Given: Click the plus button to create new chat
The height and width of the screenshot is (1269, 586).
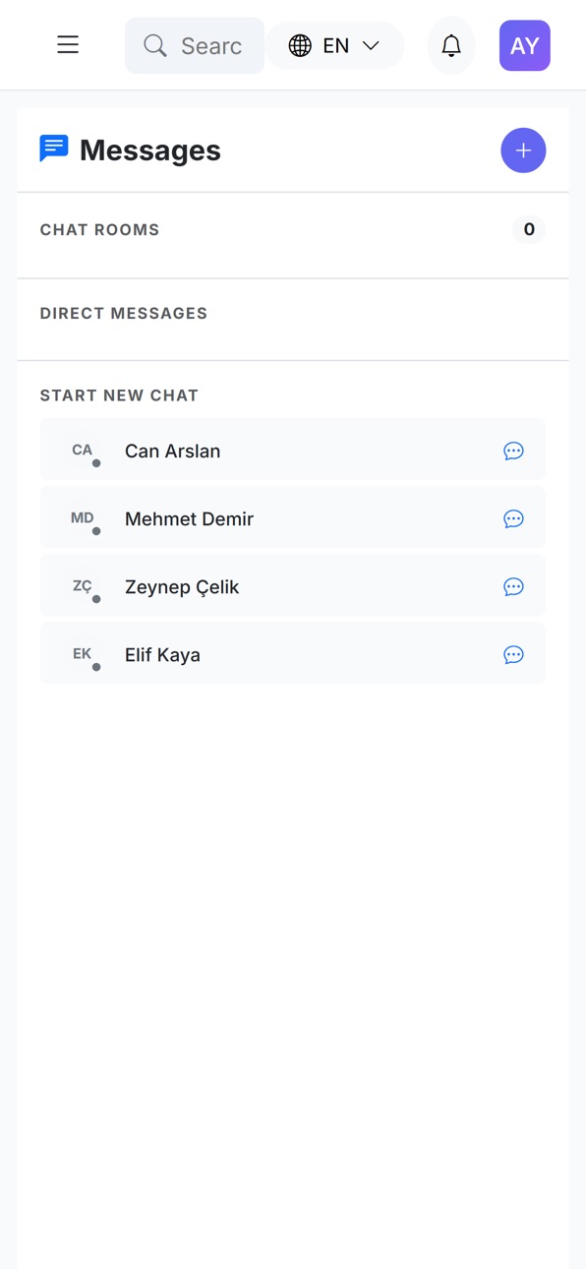Looking at the screenshot, I should pos(523,151).
